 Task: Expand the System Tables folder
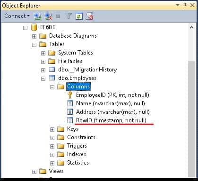pos(43,53)
